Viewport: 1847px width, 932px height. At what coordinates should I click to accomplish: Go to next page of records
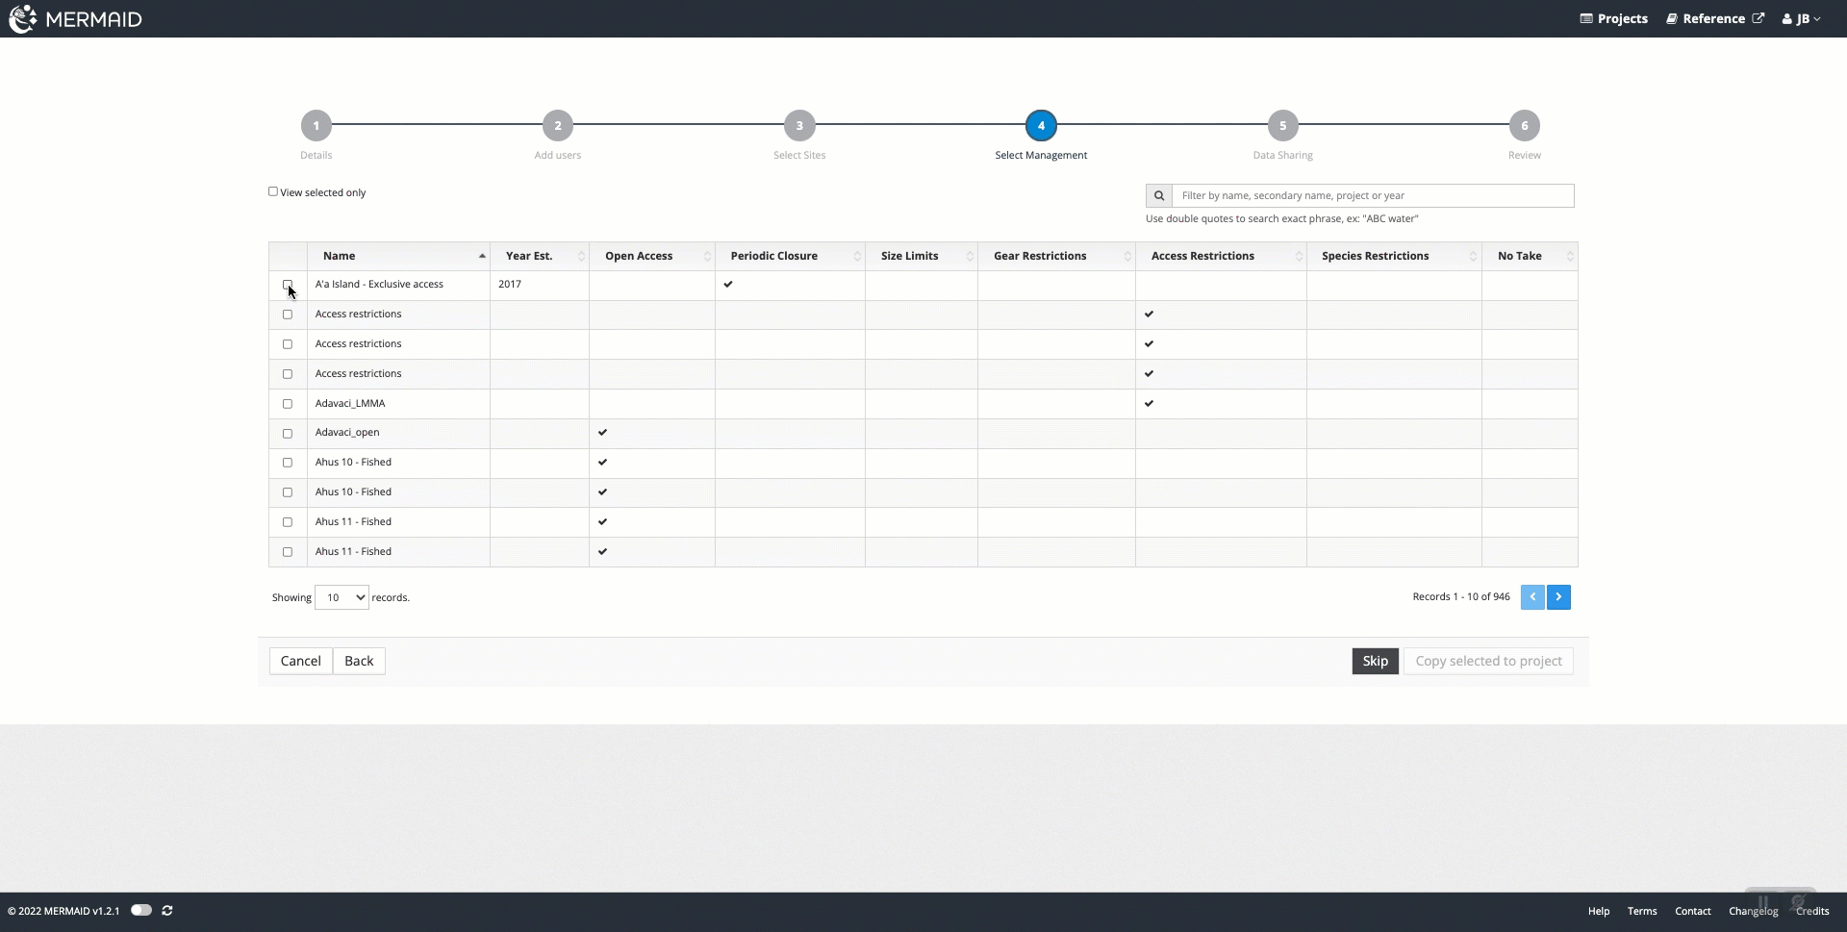point(1558,597)
